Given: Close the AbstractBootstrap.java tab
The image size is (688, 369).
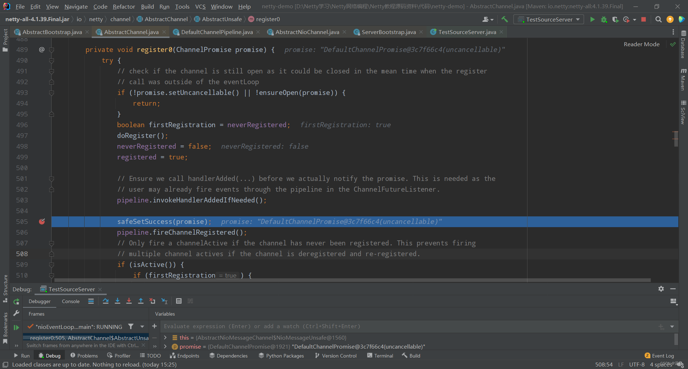Looking at the screenshot, I should 87,32.
